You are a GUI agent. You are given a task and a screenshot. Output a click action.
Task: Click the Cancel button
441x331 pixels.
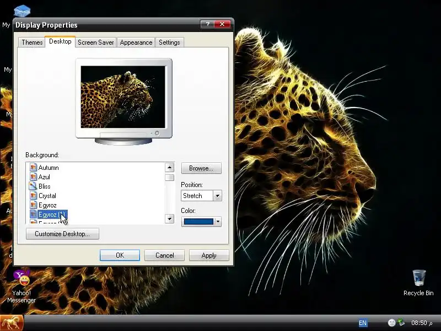coord(164,255)
